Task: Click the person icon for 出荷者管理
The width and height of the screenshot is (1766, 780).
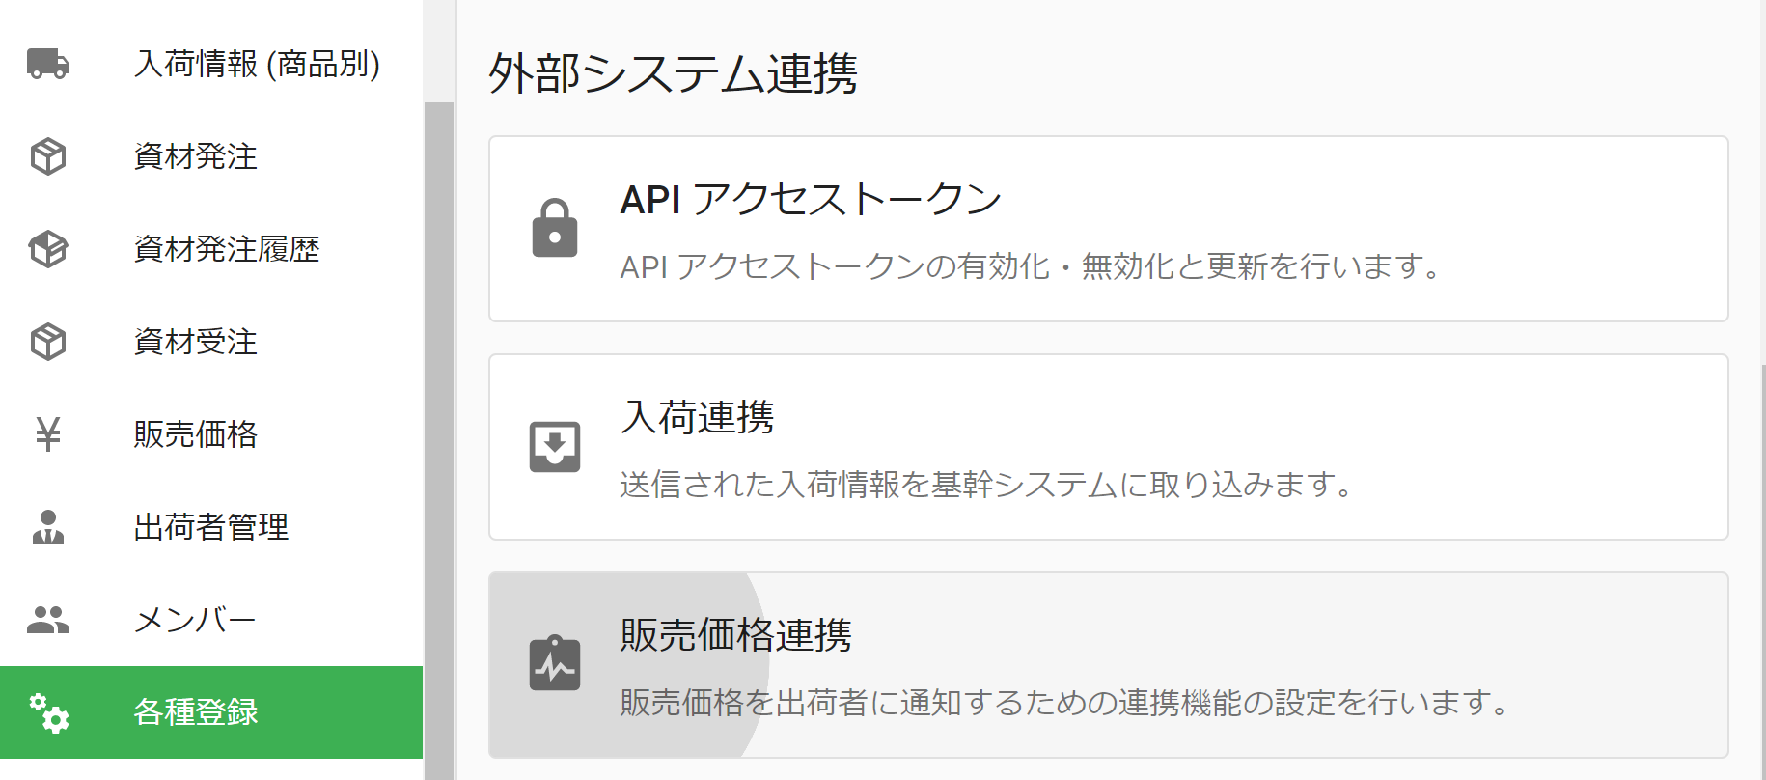Action: pos(48,527)
